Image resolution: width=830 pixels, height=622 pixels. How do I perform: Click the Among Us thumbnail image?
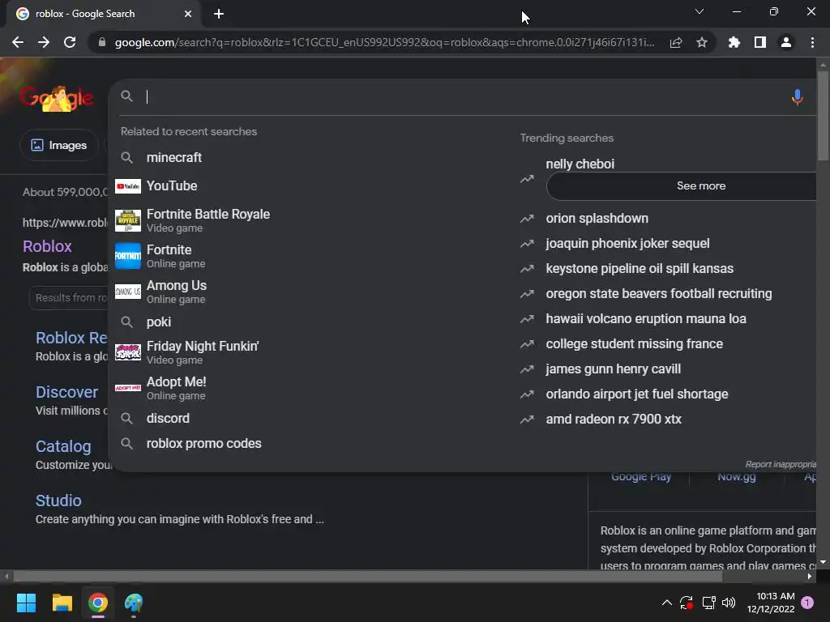128,292
